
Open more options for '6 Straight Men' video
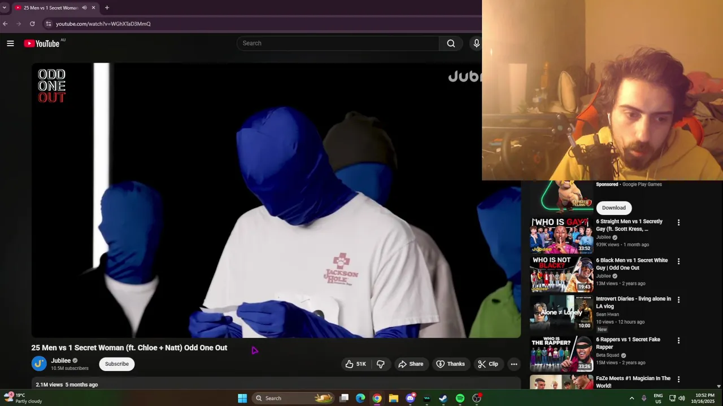[678, 223]
